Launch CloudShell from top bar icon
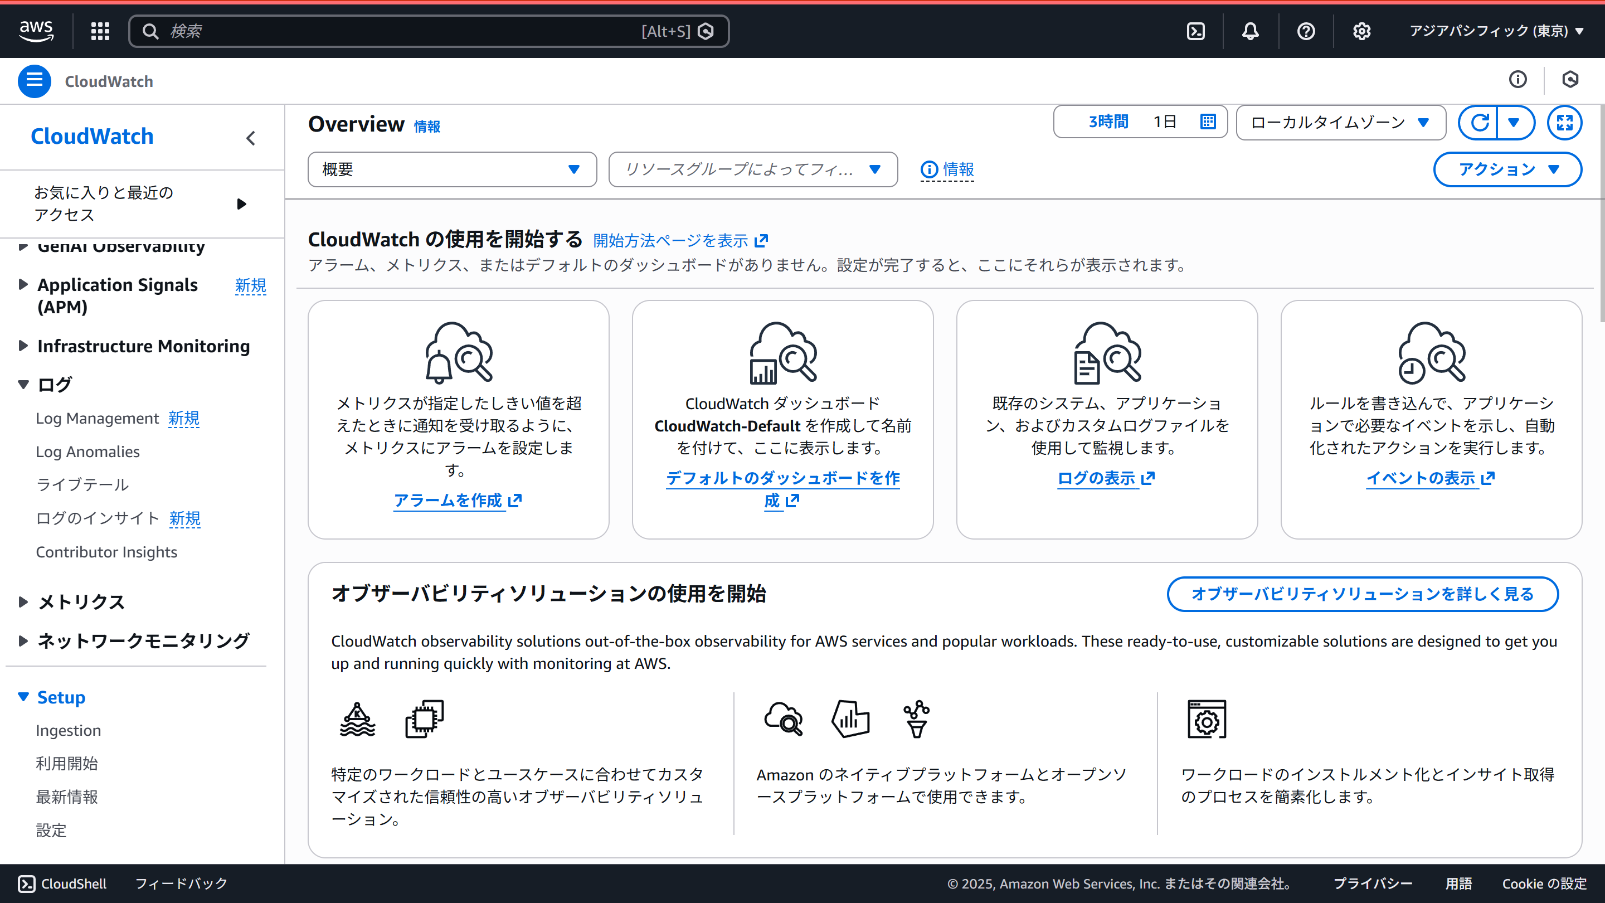 pyautogui.click(x=1195, y=31)
